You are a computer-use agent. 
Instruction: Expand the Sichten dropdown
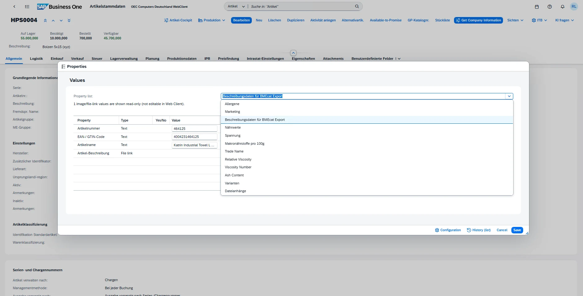(x=515, y=20)
